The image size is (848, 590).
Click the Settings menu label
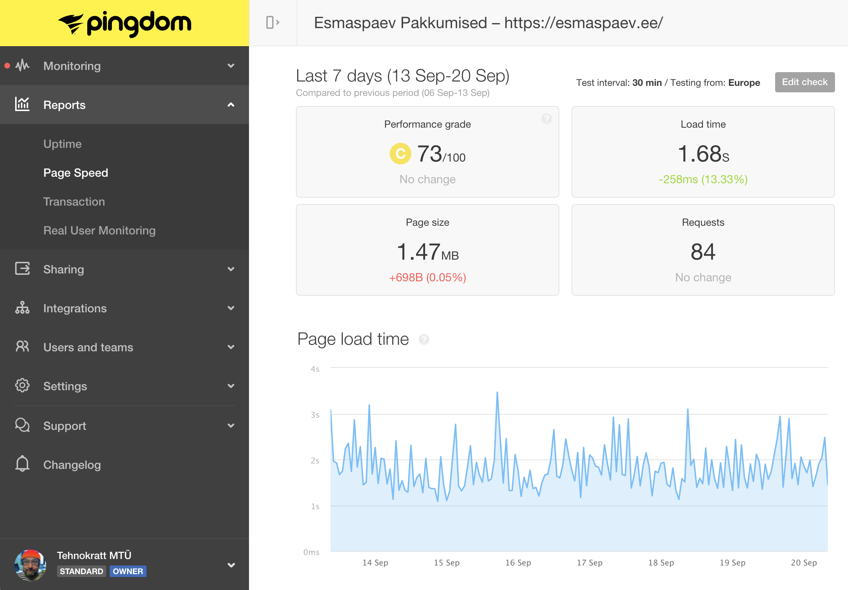65,386
